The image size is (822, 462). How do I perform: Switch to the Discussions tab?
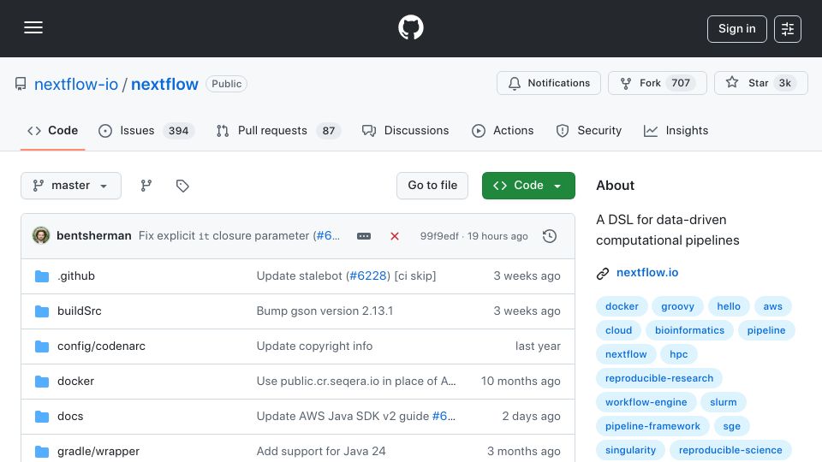405,130
